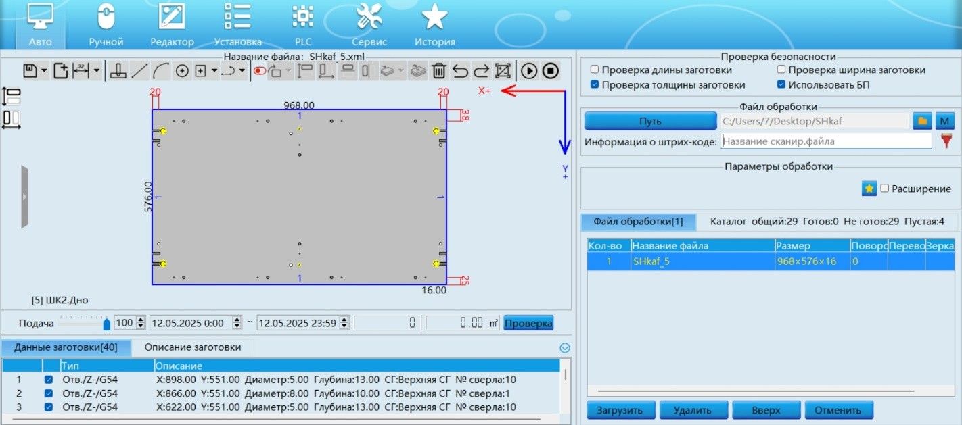Open the История tab

(x=434, y=25)
